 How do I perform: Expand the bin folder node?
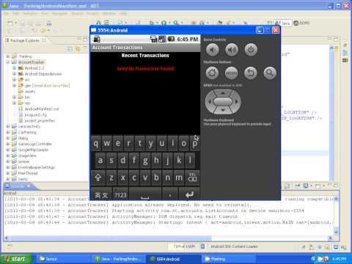tap(14, 97)
